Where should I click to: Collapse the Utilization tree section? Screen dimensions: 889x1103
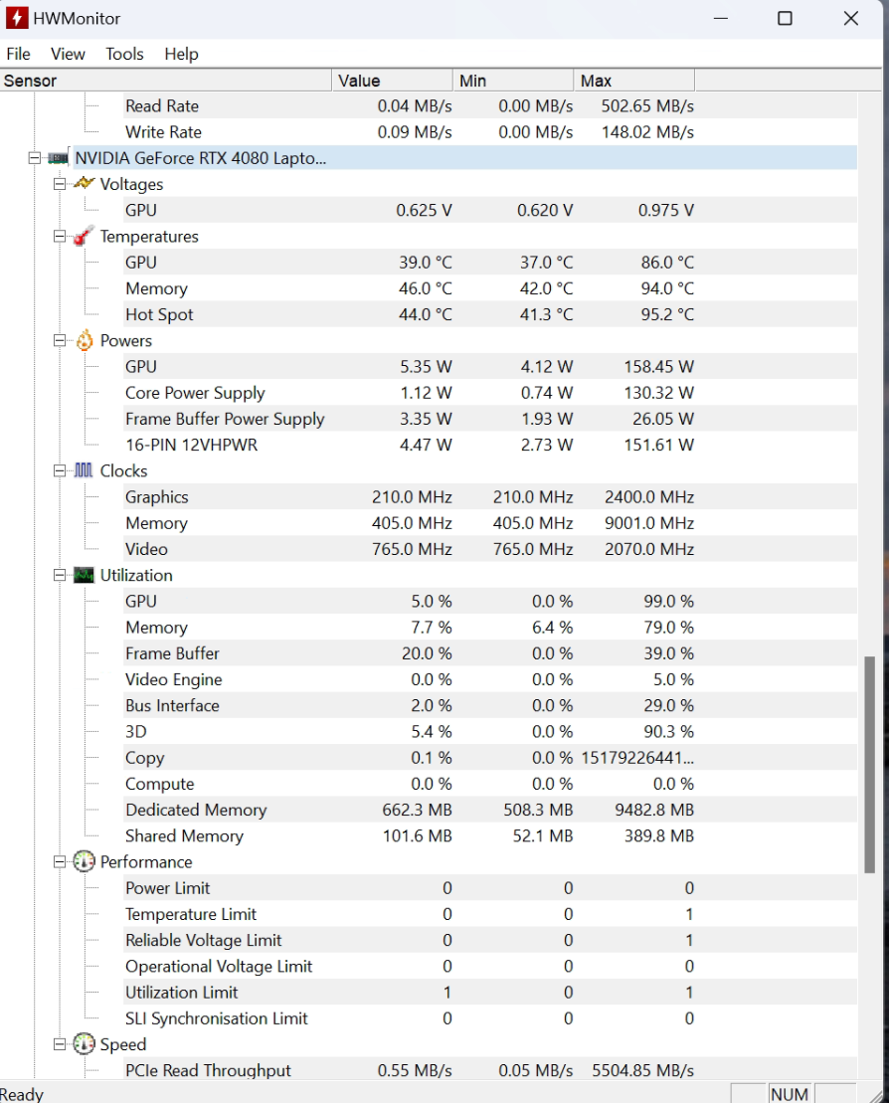point(60,576)
